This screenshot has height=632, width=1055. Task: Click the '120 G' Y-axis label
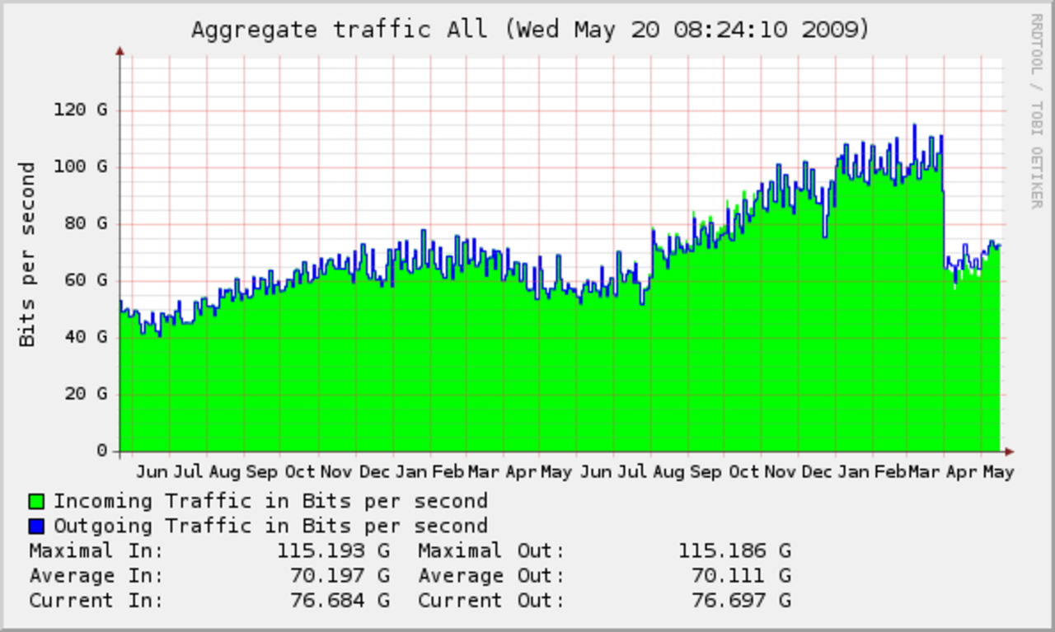tap(81, 110)
